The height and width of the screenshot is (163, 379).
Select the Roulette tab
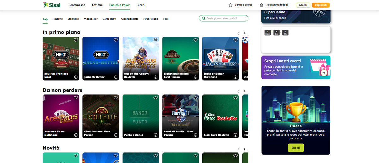(57, 19)
